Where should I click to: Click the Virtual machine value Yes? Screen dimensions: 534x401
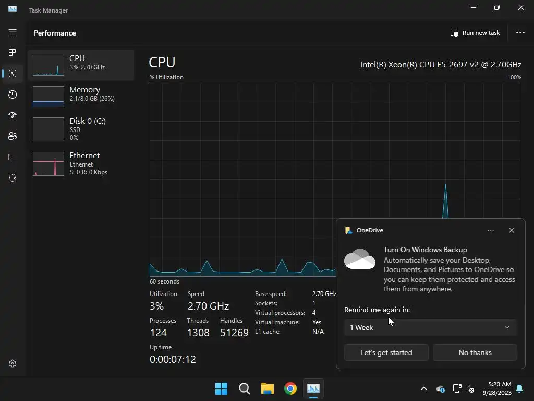pos(317,322)
